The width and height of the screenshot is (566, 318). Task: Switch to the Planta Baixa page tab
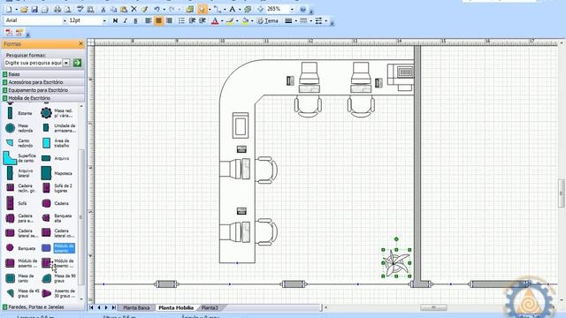coord(136,308)
